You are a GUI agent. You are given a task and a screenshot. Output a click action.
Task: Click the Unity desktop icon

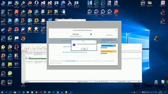(x=23, y=4)
